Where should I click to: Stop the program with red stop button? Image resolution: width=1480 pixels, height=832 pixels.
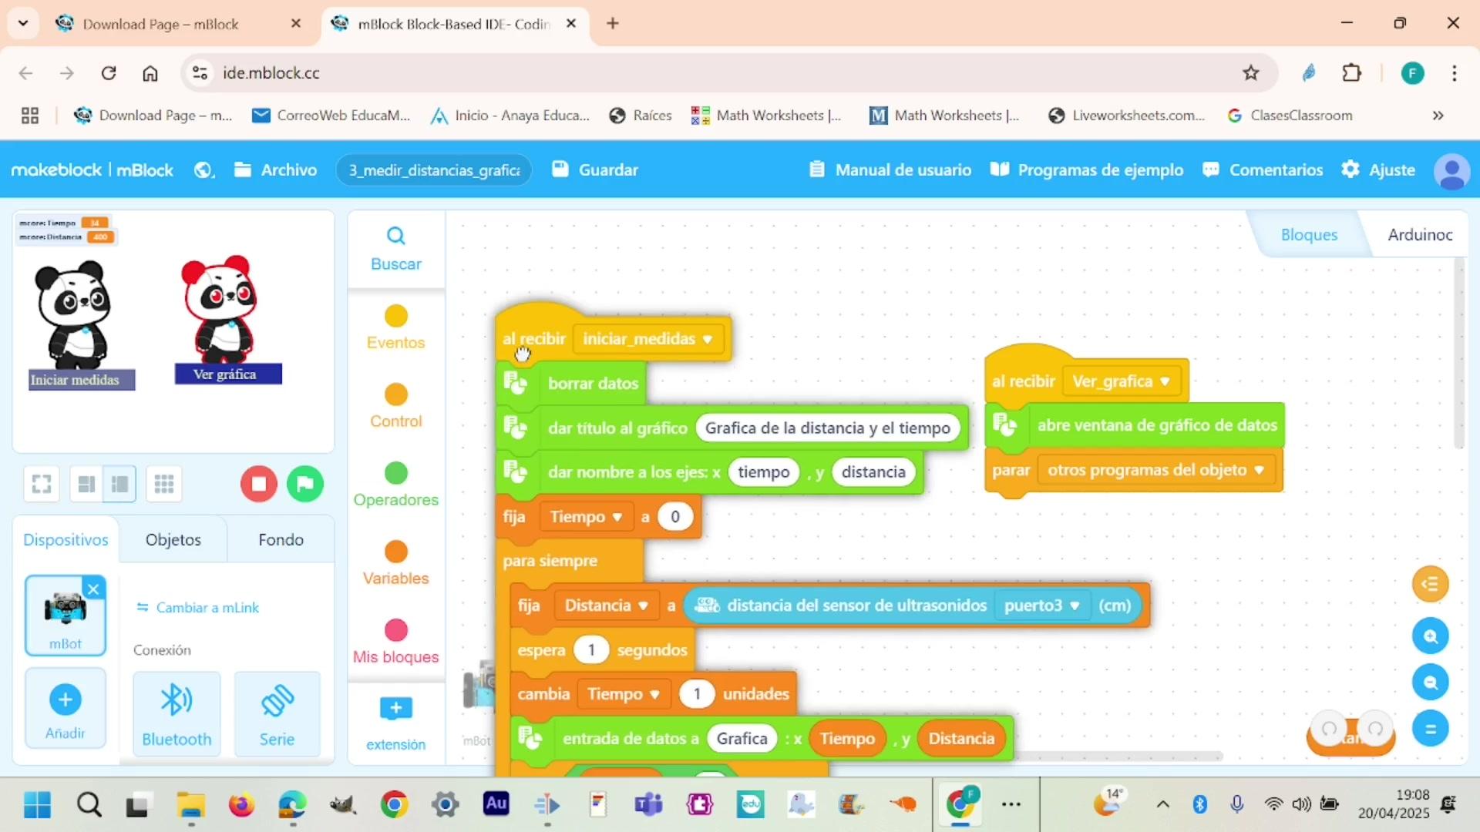259,484
